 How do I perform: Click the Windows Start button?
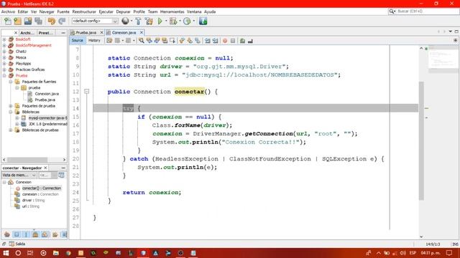click(x=6, y=253)
